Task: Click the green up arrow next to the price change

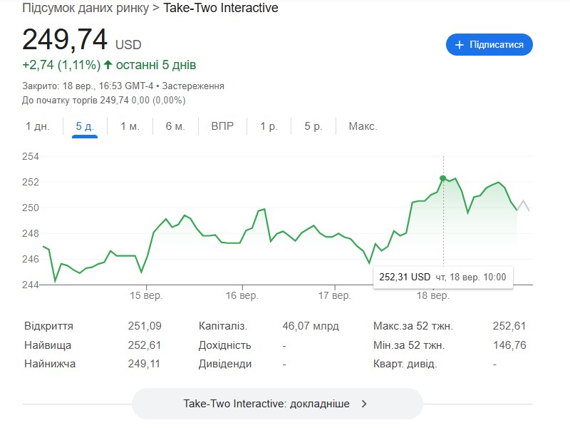Action: coord(108,65)
